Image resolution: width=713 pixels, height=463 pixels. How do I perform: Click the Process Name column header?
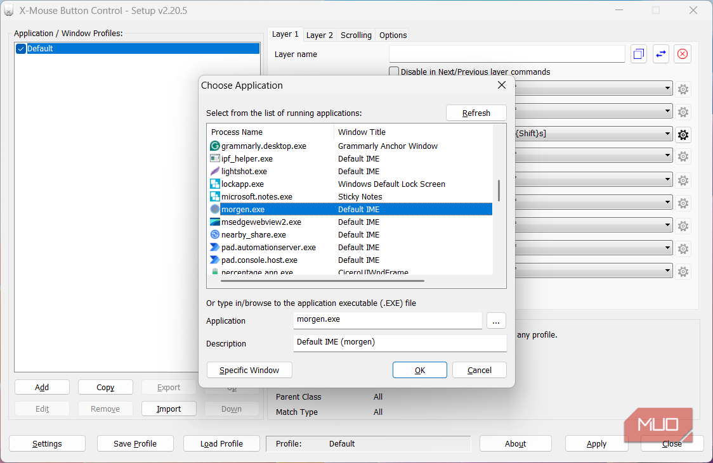(271, 132)
